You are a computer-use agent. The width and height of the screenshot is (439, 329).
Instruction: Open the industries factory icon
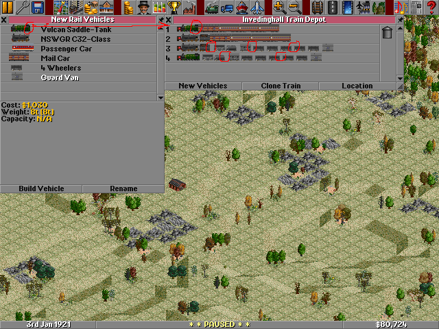coord(189,8)
